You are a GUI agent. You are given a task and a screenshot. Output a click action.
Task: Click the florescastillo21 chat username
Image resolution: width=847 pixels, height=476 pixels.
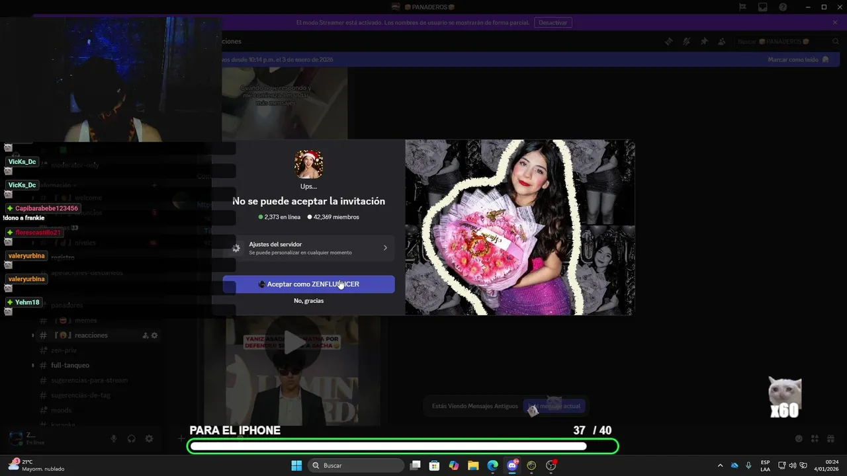tap(34, 233)
